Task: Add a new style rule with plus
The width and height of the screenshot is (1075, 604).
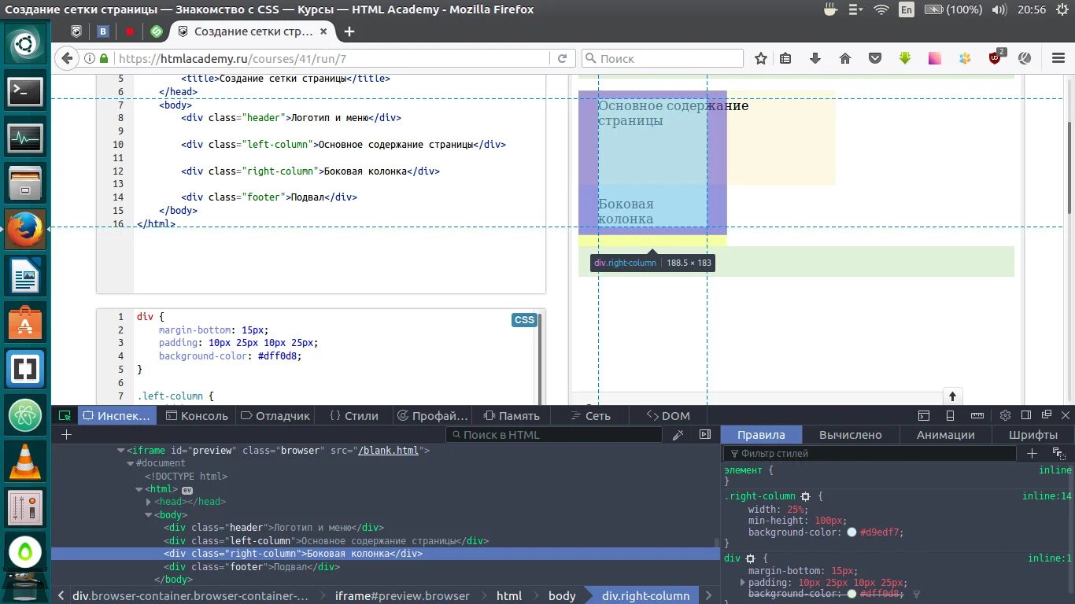Action: click(1032, 453)
